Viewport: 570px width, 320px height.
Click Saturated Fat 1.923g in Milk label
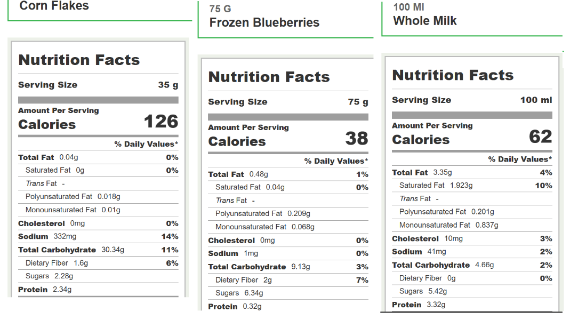tap(436, 185)
